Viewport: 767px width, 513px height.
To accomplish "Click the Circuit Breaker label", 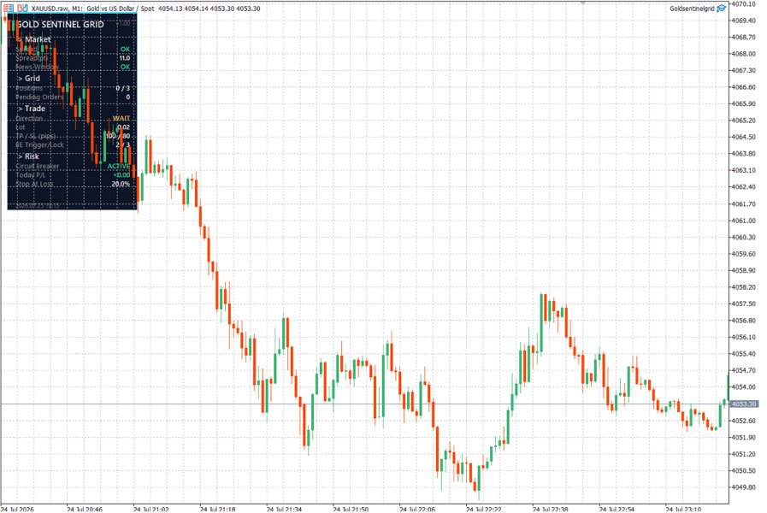I will (x=37, y=166).
